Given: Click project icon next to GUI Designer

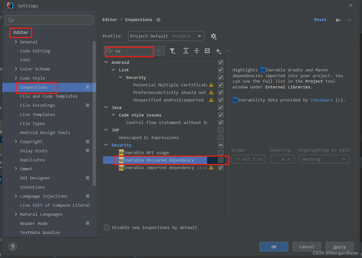Looking at the screenshot, I should click(87, 178).
